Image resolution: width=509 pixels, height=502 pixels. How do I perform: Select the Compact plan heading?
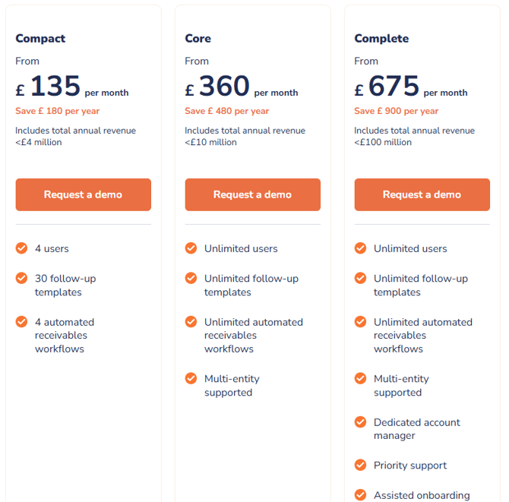pyautogui.click(x=40, y=39)
